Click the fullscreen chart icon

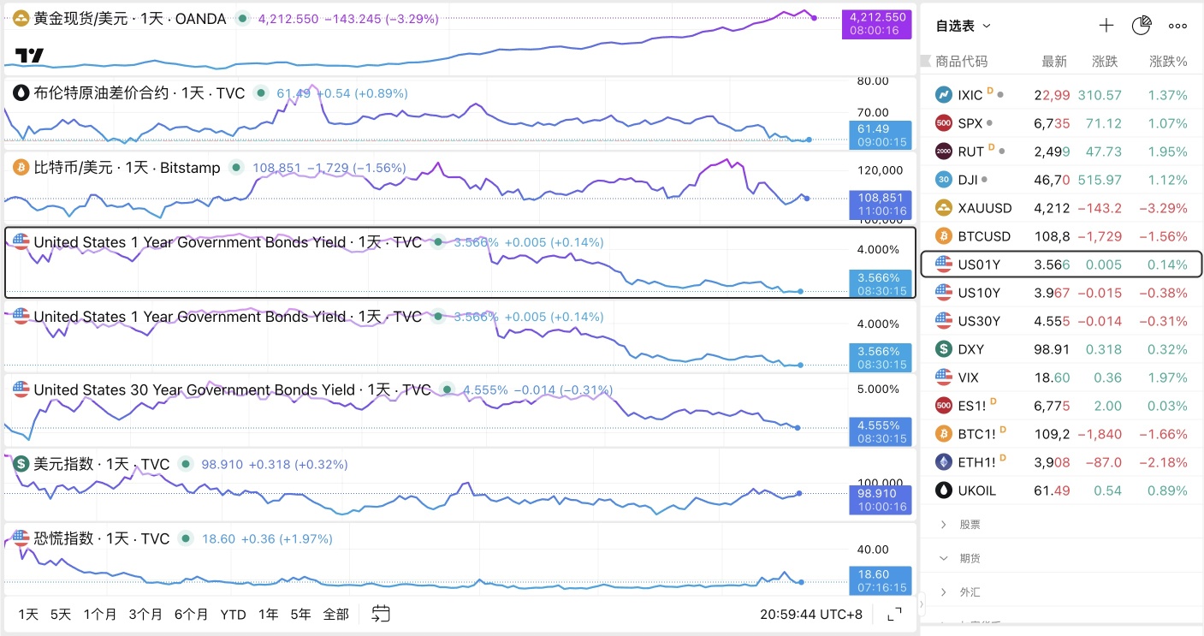[x=894, y=614]
